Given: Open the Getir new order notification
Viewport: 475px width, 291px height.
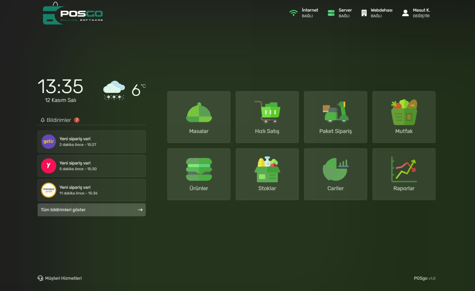Looking at the screenshot, I should point(91,142).
